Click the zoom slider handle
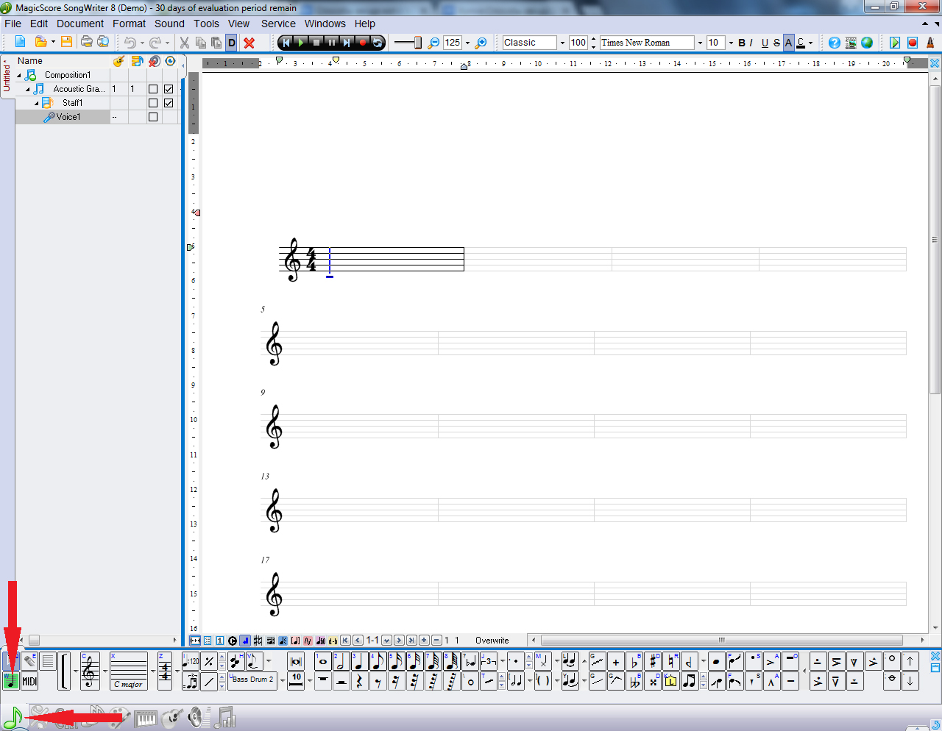The height and width of the screenshot is (731, 942). (417, 43)
